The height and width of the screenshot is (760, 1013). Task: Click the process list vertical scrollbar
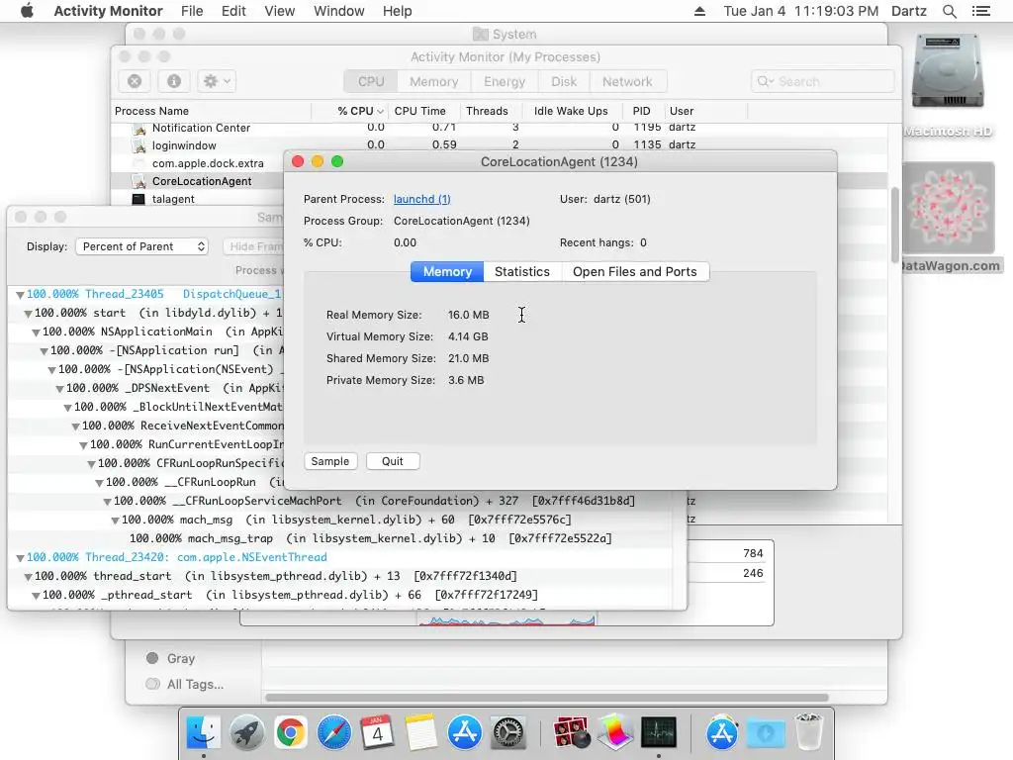[894, 225]
